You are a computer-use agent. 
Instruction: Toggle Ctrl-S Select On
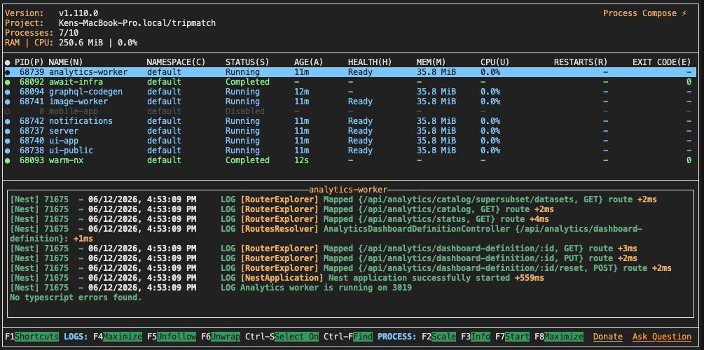pyautogui.click(x=282, y=337)
